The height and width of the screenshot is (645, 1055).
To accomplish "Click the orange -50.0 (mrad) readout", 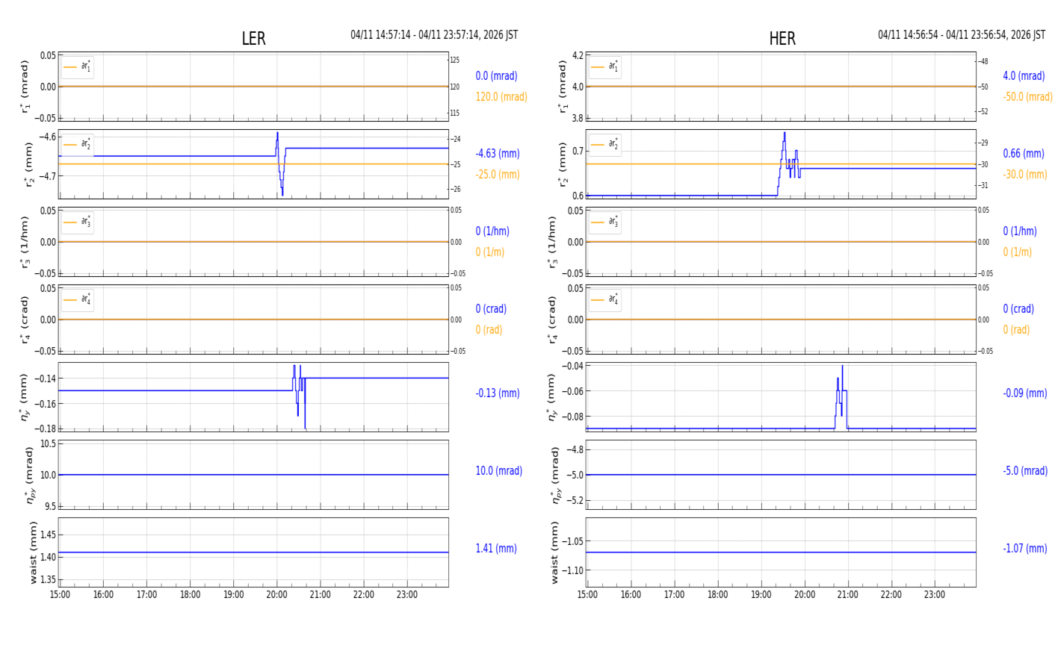I will [1027, 97].
